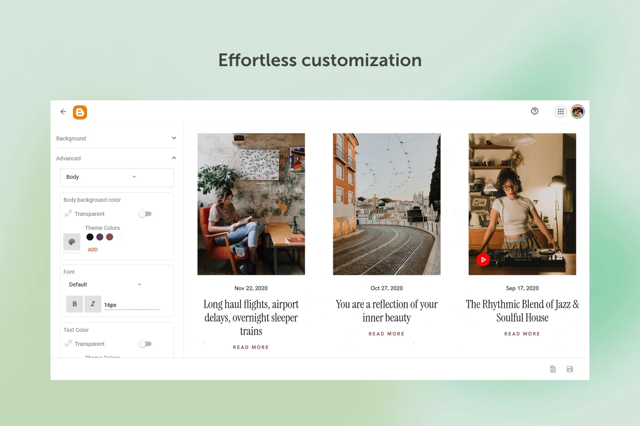Click the red play button on DJ photo
This screenshot has height=426, width=640.
483,260
